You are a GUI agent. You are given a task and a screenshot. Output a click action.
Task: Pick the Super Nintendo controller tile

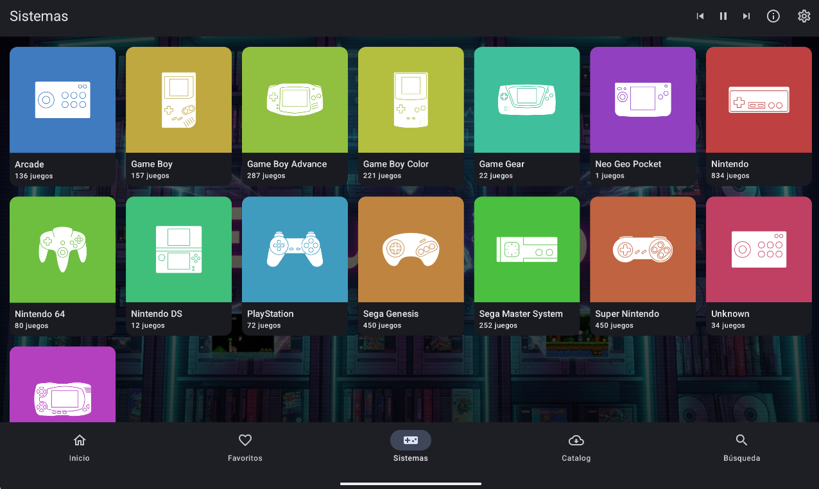click(642, 250)
